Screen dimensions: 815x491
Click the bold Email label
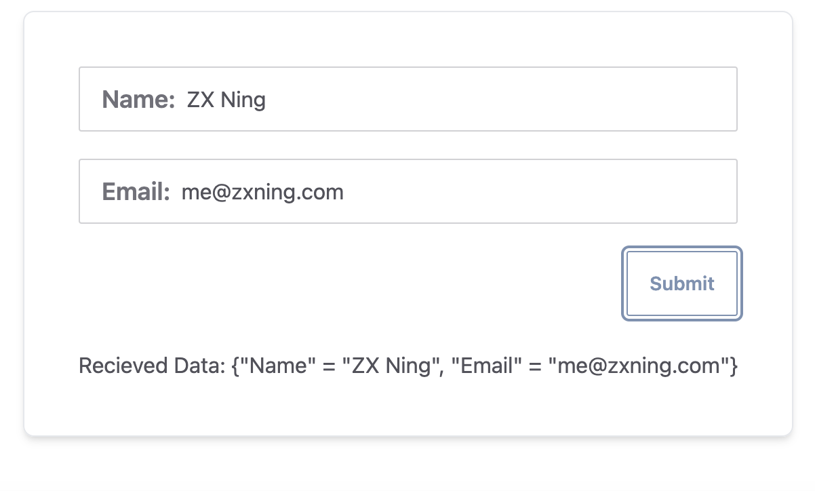coord(136,192)
